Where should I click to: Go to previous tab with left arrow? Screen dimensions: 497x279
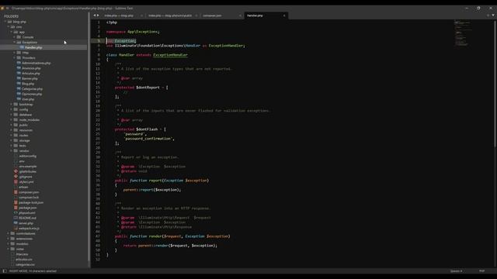pyautogui.click(x=95, y=15)
